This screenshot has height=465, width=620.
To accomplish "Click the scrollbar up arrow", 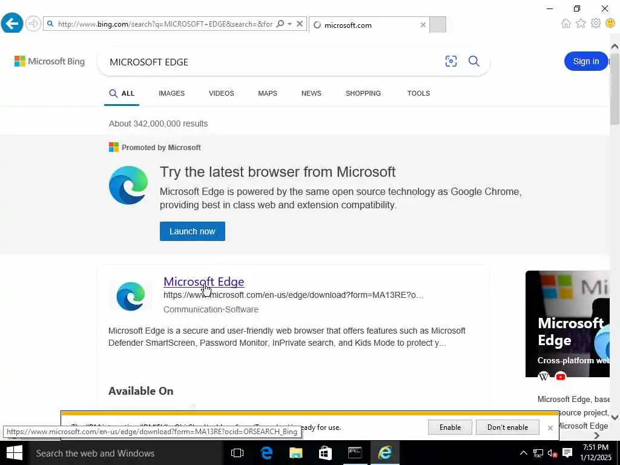I will (x=615, y=46).
